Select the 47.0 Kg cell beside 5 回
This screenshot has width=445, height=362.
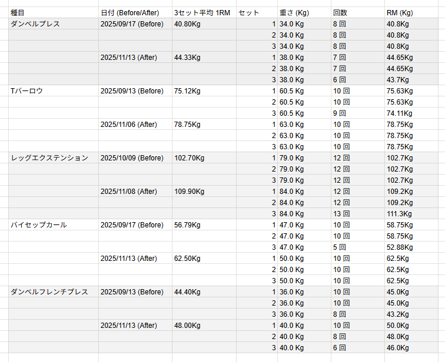(304, 247)
